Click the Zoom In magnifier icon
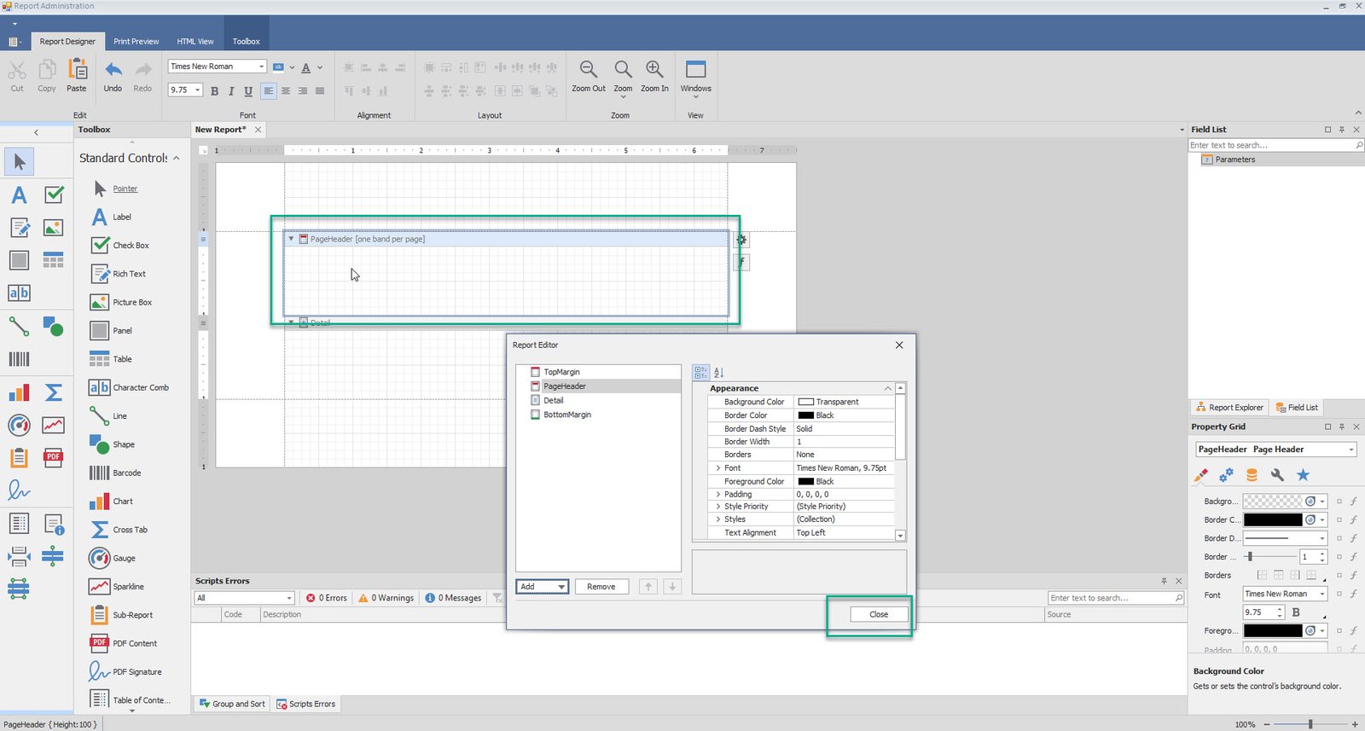 [654, 70]
